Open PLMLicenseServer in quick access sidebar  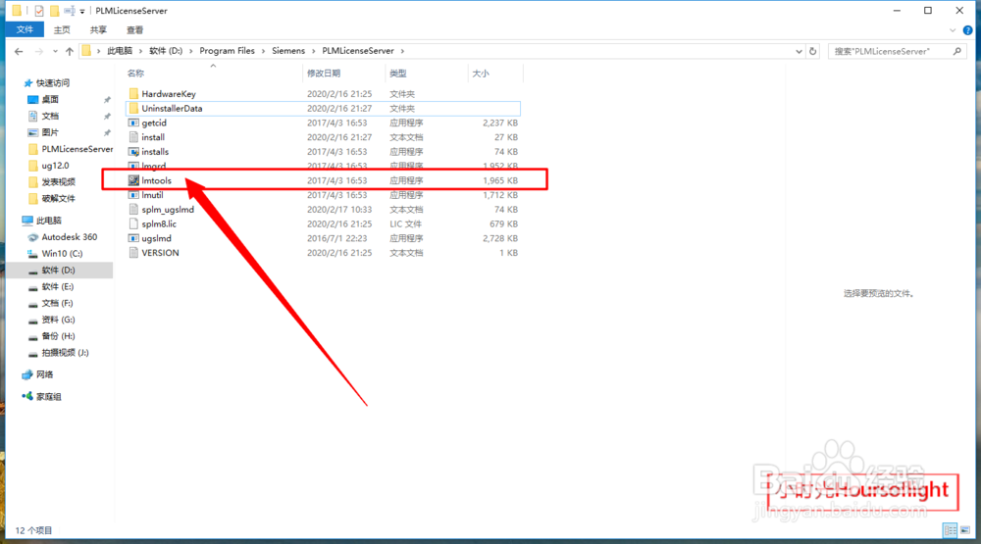pyautogui.click(x=77, y=149)
